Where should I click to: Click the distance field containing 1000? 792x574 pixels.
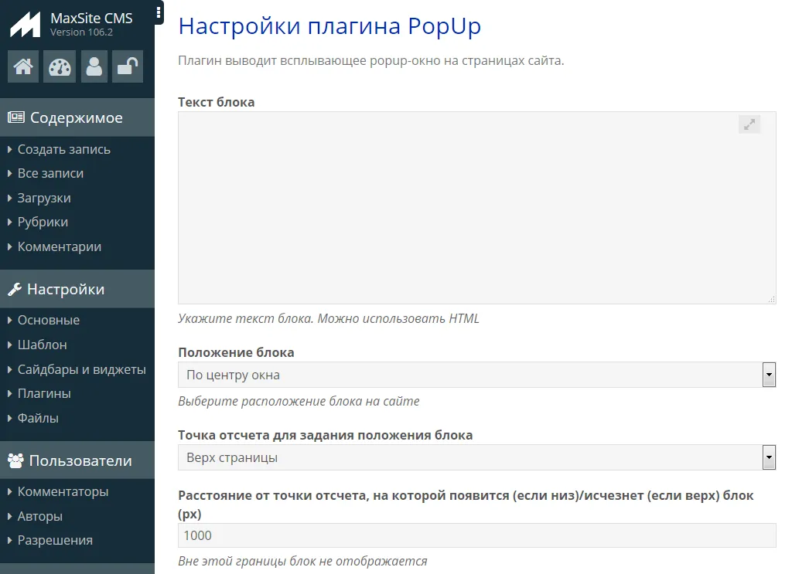(476, 535)
